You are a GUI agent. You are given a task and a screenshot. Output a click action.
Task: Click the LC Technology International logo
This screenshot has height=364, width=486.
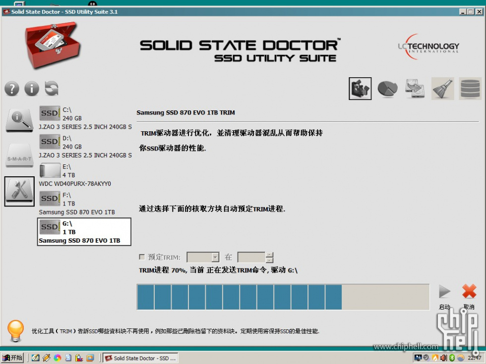click(x=428, y=47)
